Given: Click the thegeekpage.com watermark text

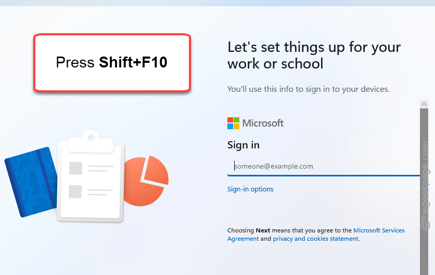Looking at the screenshot, I should pos(425,186).
